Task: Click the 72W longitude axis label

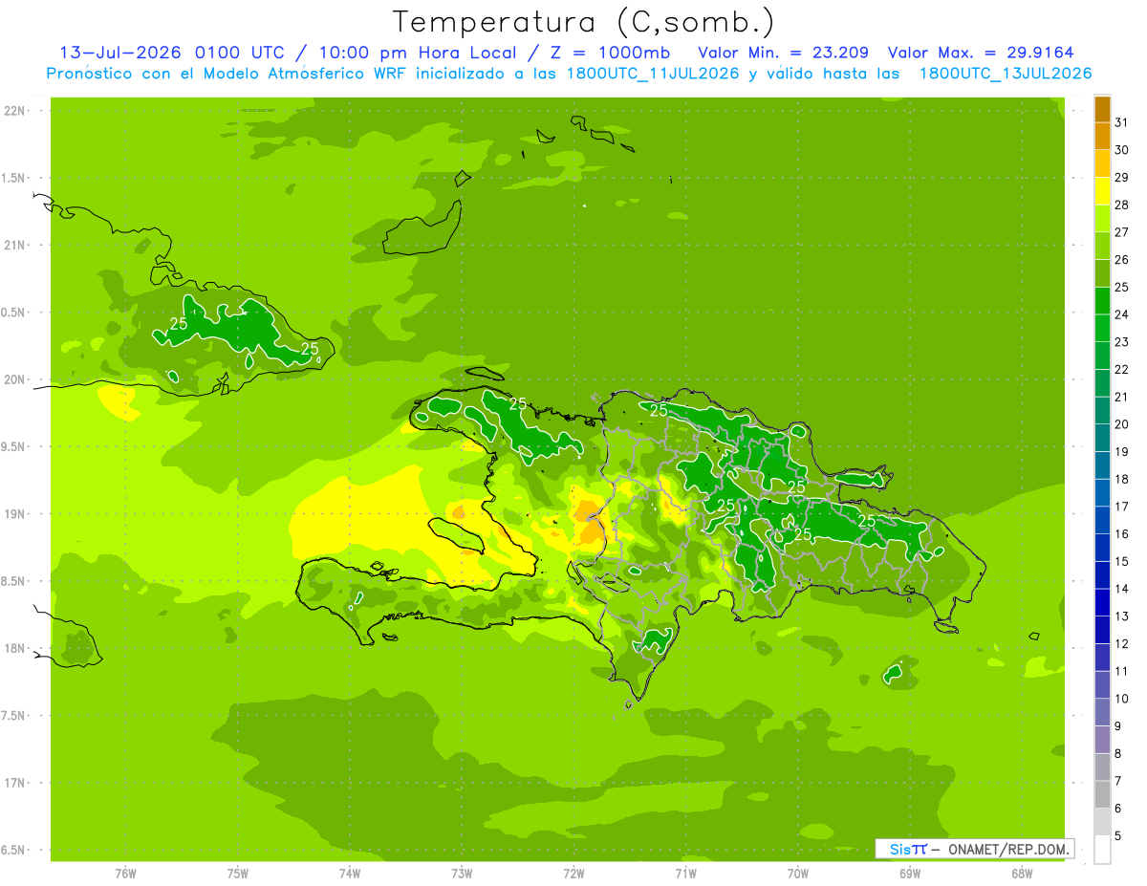Action: point(573,873)
